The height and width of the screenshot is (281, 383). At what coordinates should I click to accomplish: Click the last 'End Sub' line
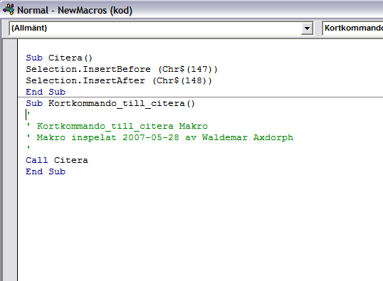(x=46, y=171)
